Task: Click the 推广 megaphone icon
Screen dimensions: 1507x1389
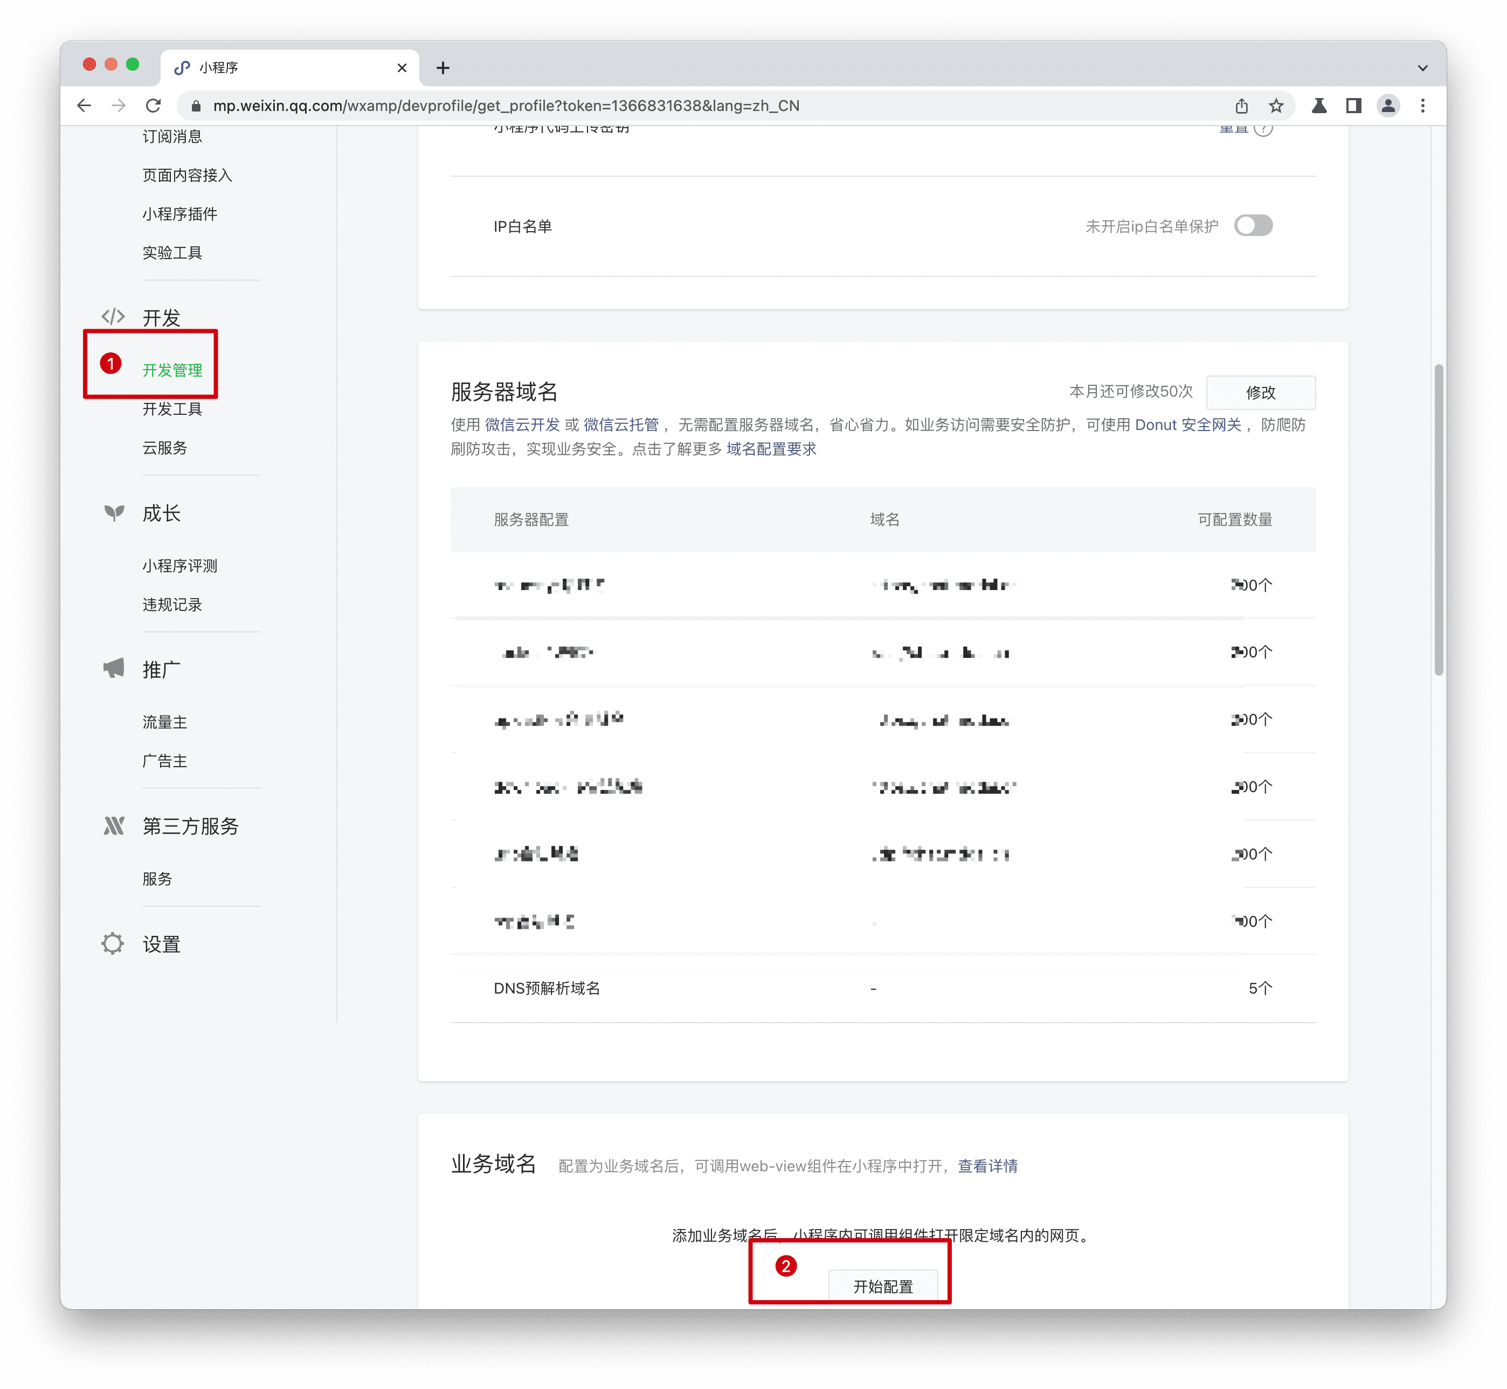Action: click(114, 668)
